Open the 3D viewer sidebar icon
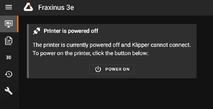 click(9, 57)
